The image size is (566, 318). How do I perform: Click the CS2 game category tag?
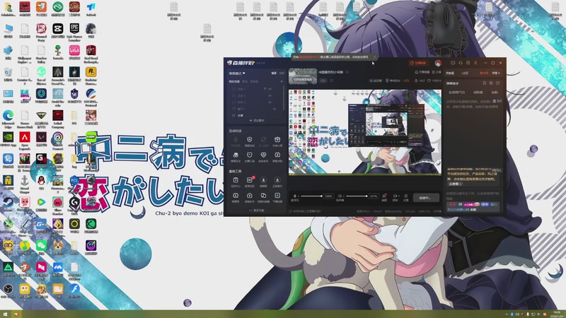[x=323, y=81]
